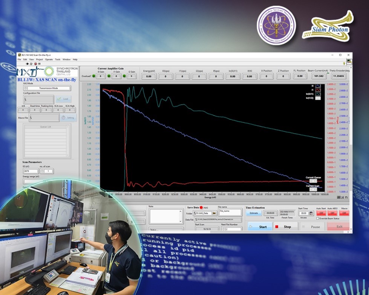
Task: Open the Project menu
Action: [39, 59]
